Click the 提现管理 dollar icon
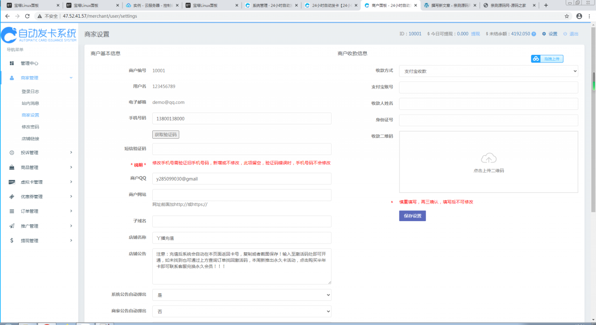596x325 pixels. tap(12, 241)
